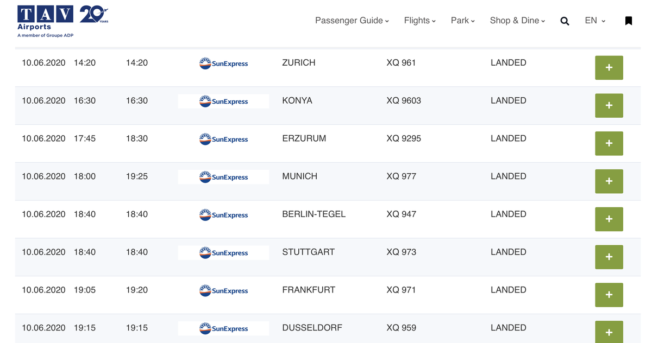Click SunExpress logo in Munich row

pyautogui.click(x=223, y=177)
